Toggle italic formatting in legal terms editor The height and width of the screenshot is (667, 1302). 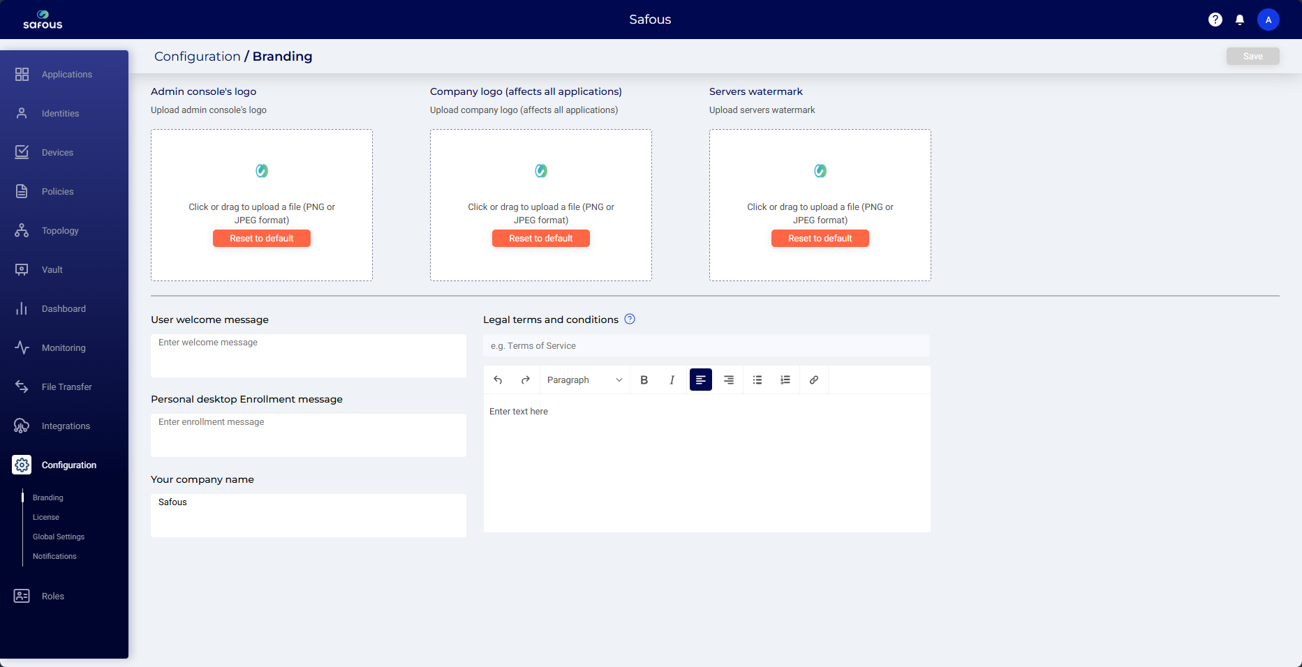672,380
